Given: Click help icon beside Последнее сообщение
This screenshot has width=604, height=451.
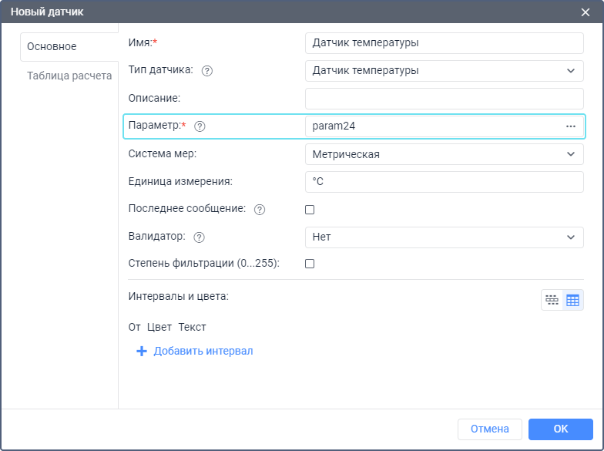Looking at the screenshot, I should (260, 210).
